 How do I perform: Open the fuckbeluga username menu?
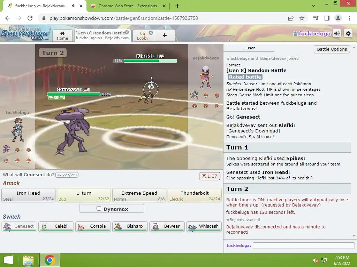(x=312, y=34)
